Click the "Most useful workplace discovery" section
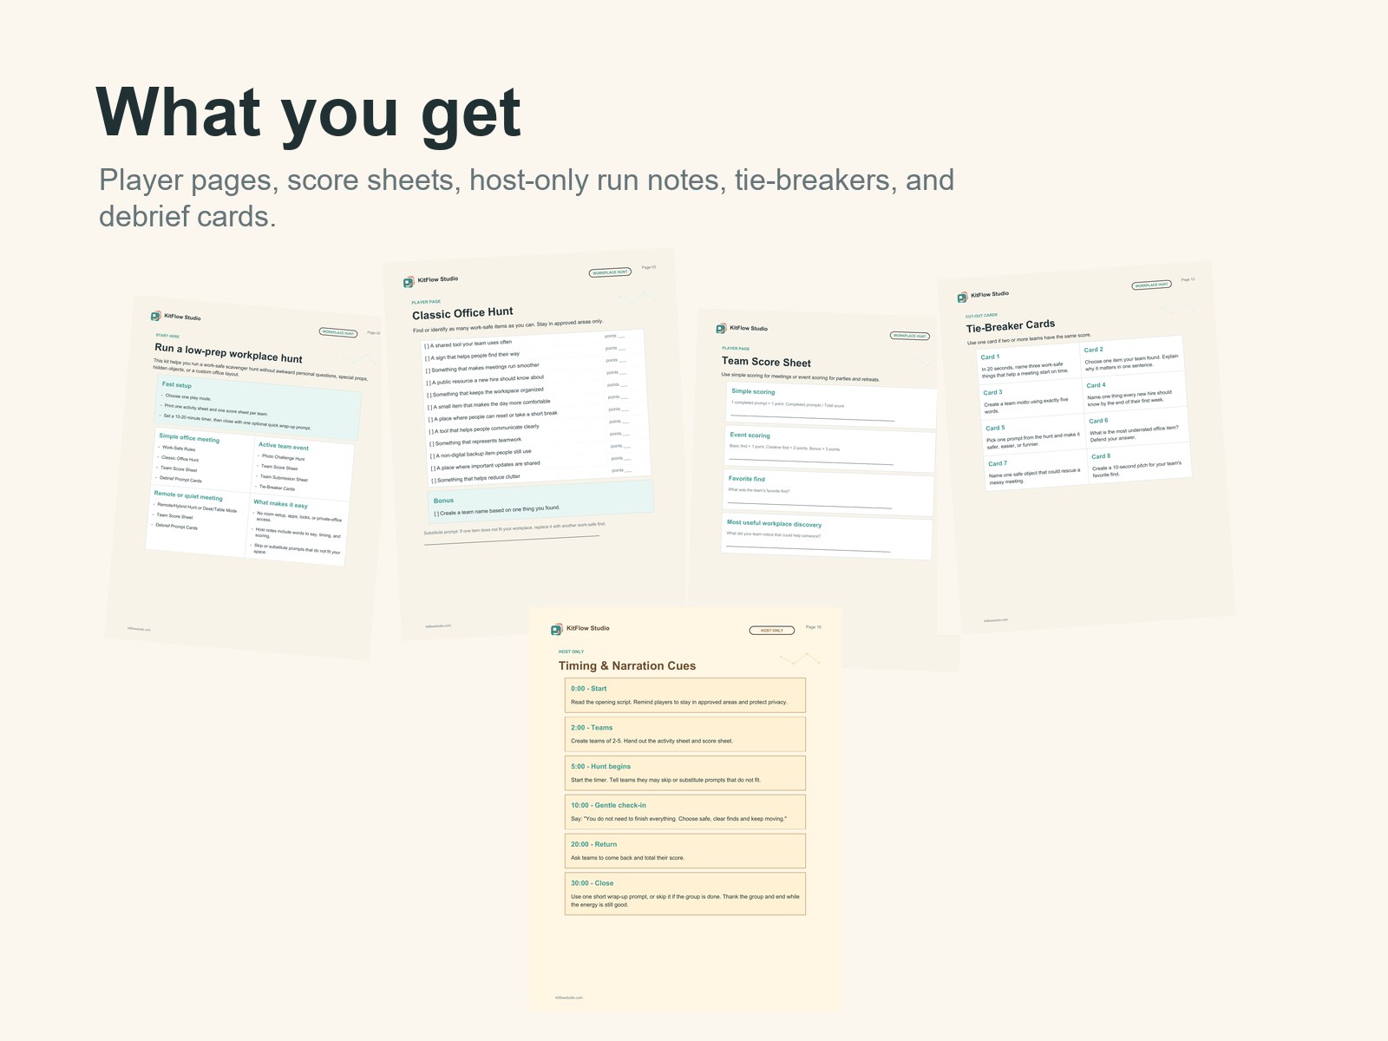Image resolution: width=1388 pixels, height=1041 pixels. click(827, 538)
